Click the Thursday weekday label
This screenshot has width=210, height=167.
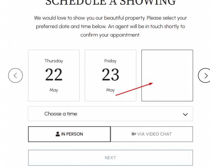point(54,61)
